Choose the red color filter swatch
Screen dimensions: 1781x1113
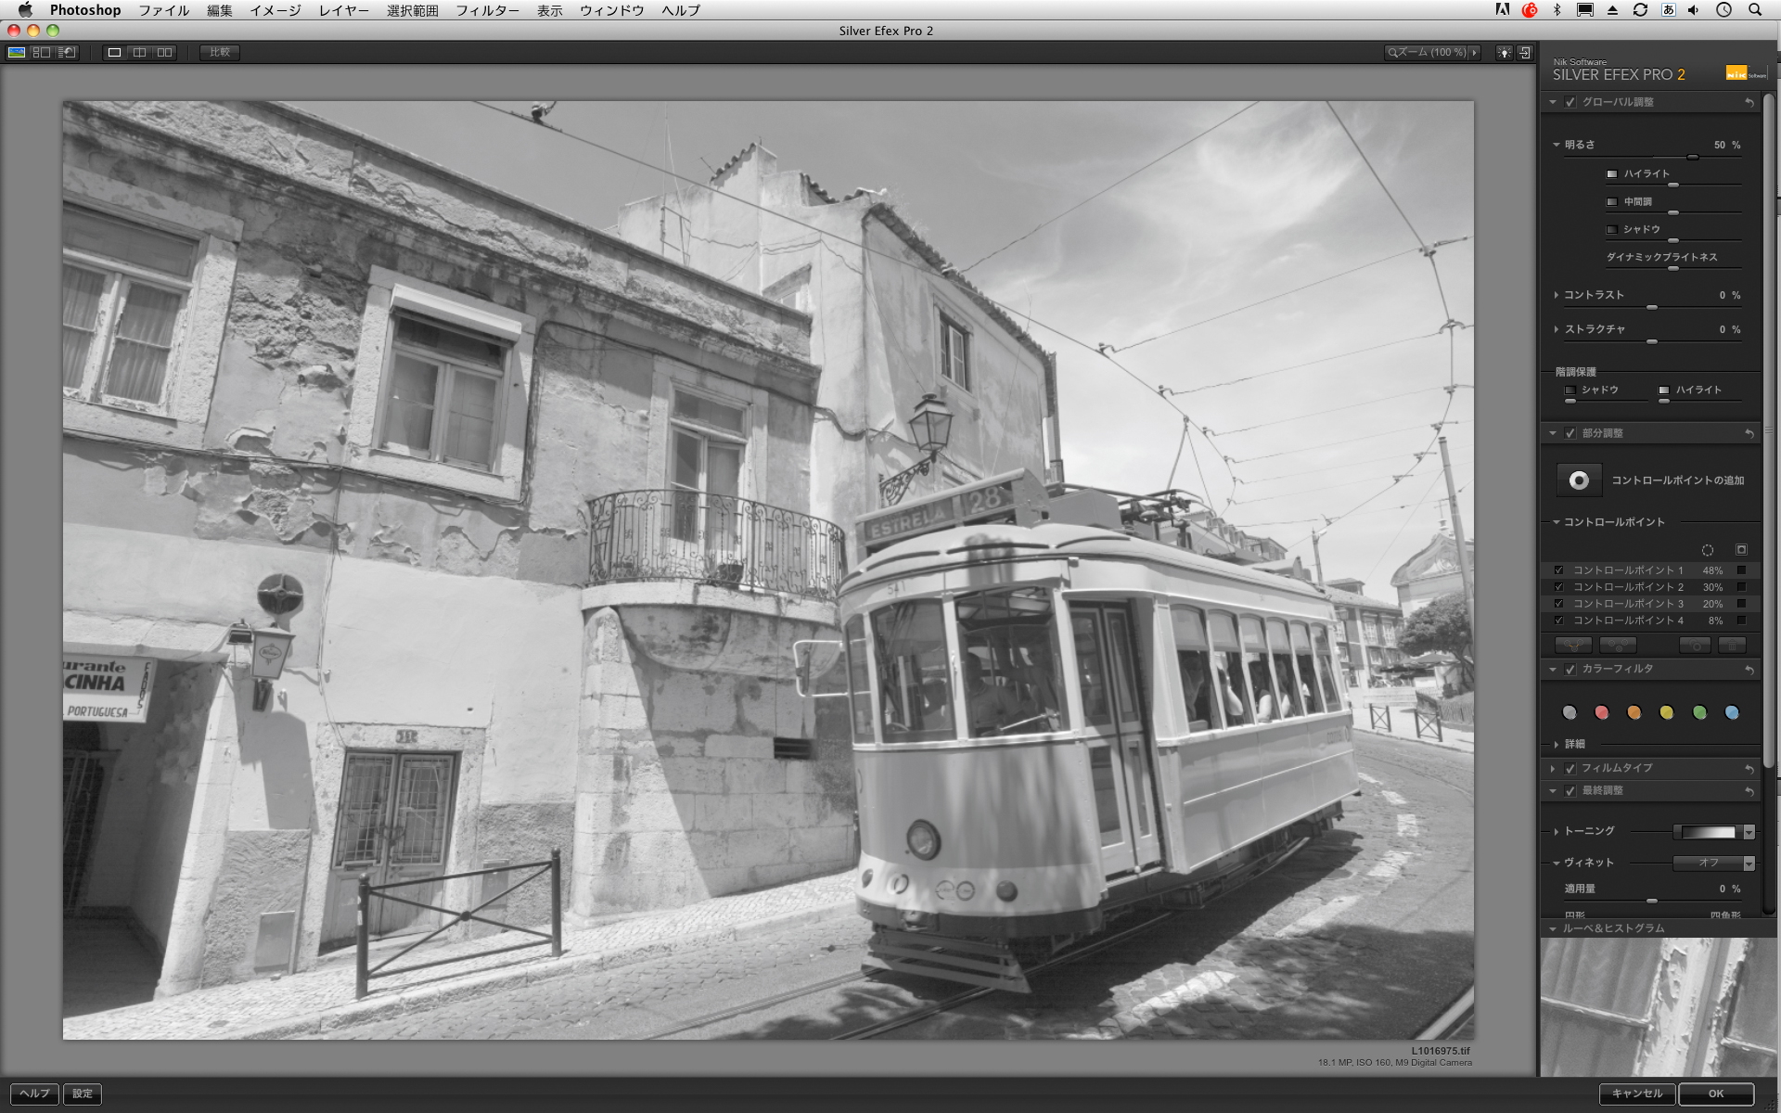(x=1602, y=712)
